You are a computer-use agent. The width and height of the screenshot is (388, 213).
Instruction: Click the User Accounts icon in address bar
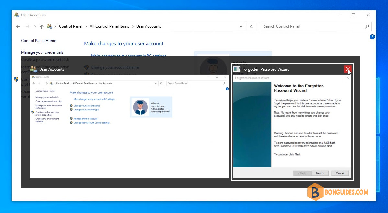[50, 26]
